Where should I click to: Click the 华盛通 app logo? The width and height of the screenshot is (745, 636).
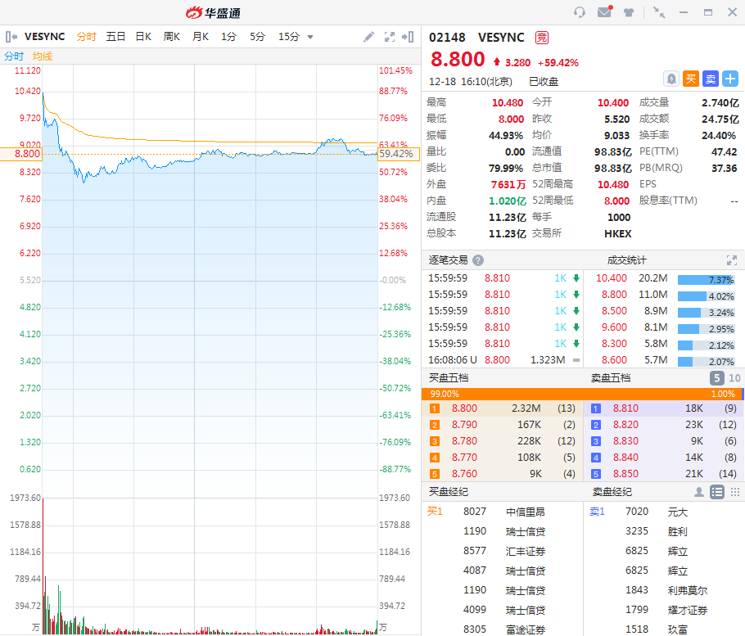coord(213,13)
